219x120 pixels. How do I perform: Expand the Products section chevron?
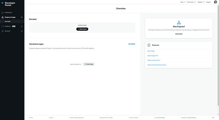[22, 26]
